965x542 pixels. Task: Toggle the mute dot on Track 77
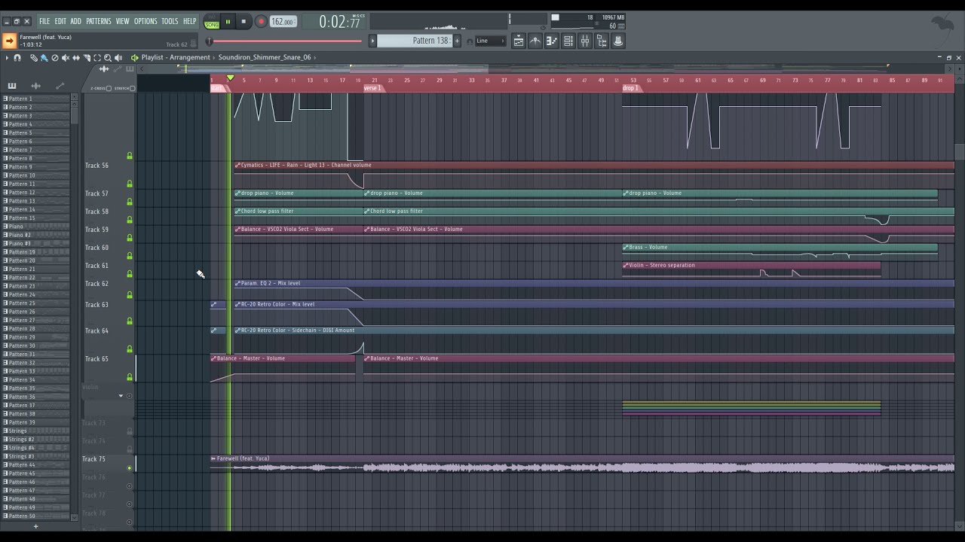point(130,504)
